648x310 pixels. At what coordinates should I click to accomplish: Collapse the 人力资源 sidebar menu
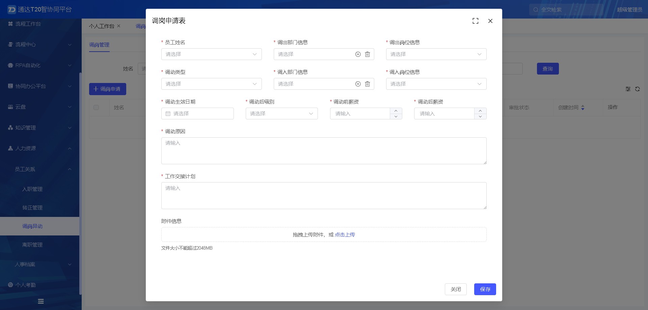[70, 148]
